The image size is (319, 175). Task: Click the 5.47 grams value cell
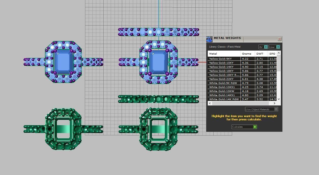tap(248, 99)
